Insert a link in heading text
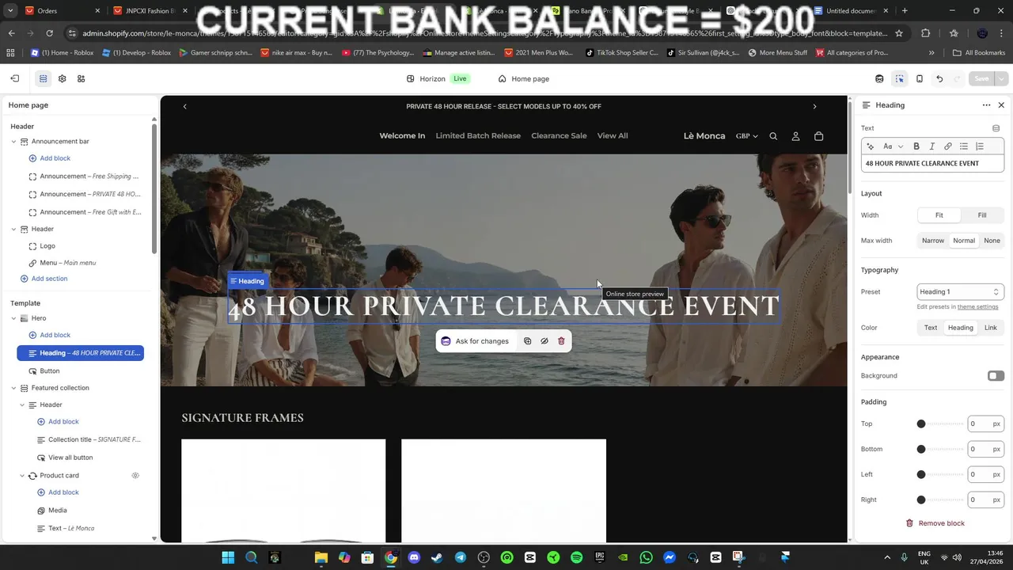1013x570 pixels. pos(947,146)
